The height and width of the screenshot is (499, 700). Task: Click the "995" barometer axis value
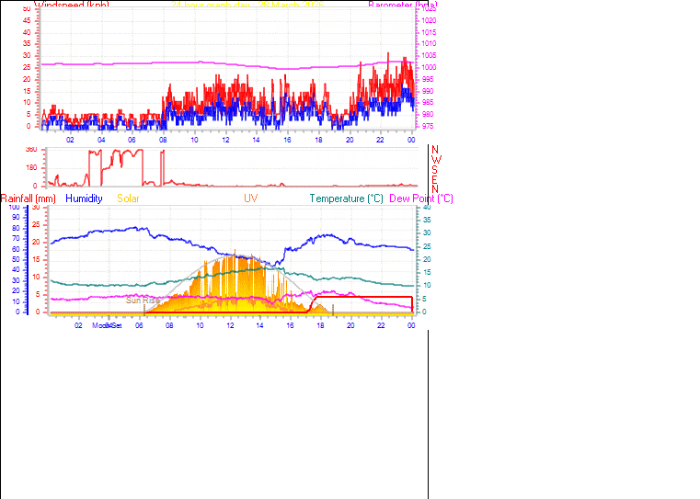tap(427, 79)
